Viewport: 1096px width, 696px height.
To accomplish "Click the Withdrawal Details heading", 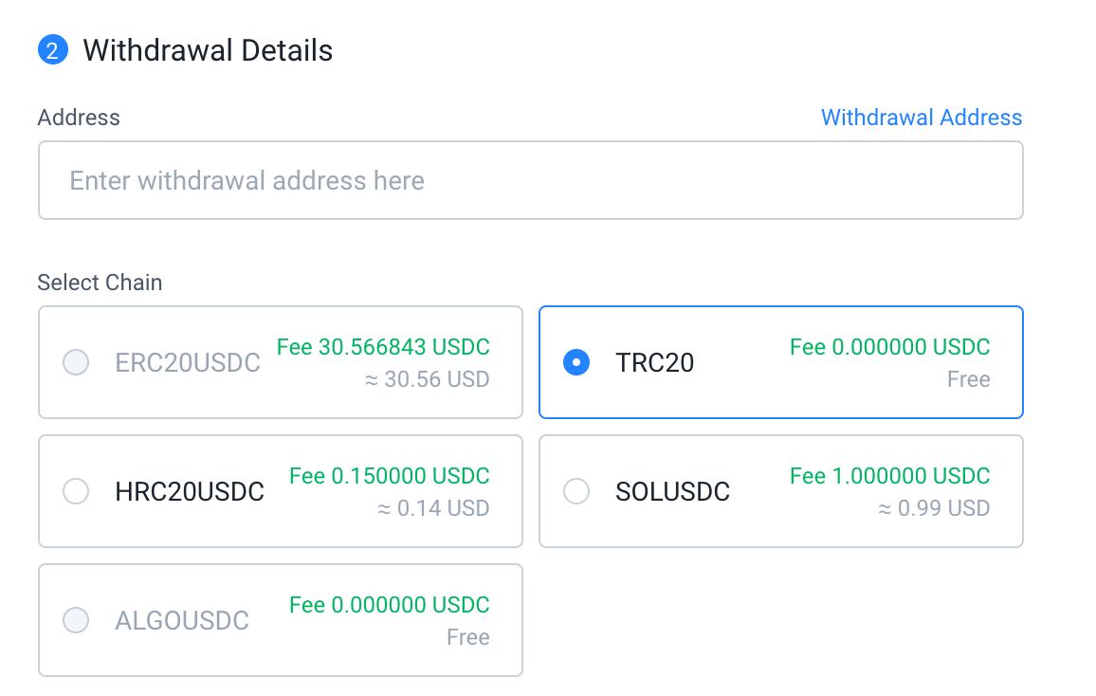I will 208,50.
